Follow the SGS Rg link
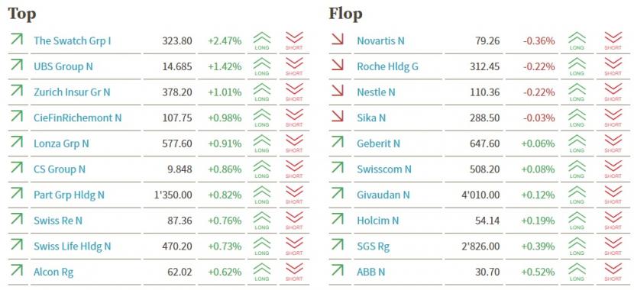 [374, 246]
